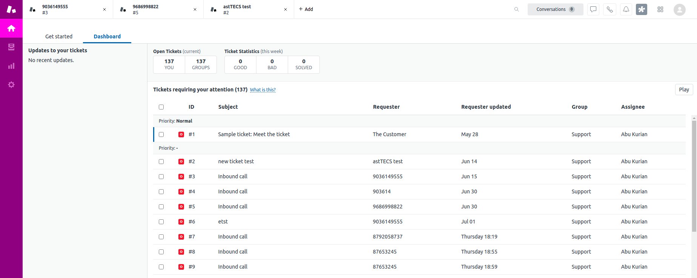This screenshot has width=697, height=278.
Task: Open the notifications bell icon
Action: click(626, 9)
